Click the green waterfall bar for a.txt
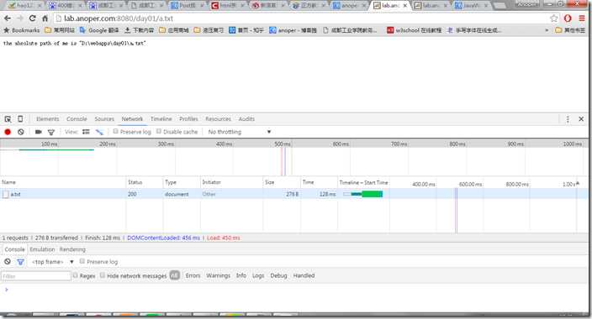592x319 pixels. pyautogui.click(x=372, y=194)
